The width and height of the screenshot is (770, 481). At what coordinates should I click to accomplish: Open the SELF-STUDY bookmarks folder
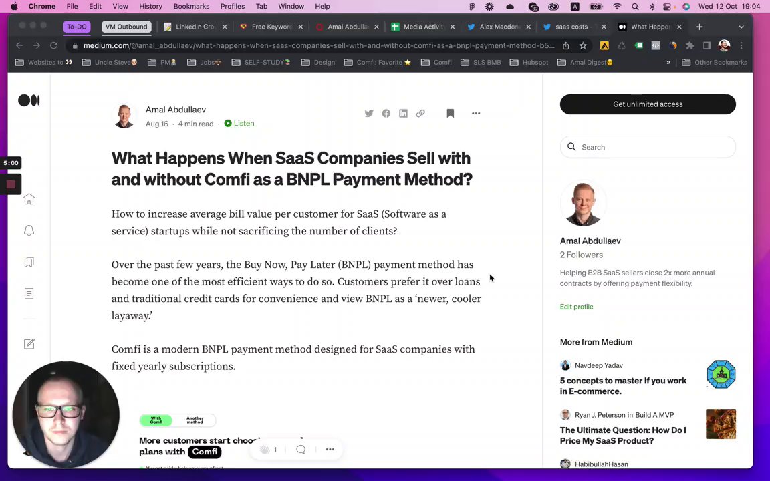[x=261, y=62]
